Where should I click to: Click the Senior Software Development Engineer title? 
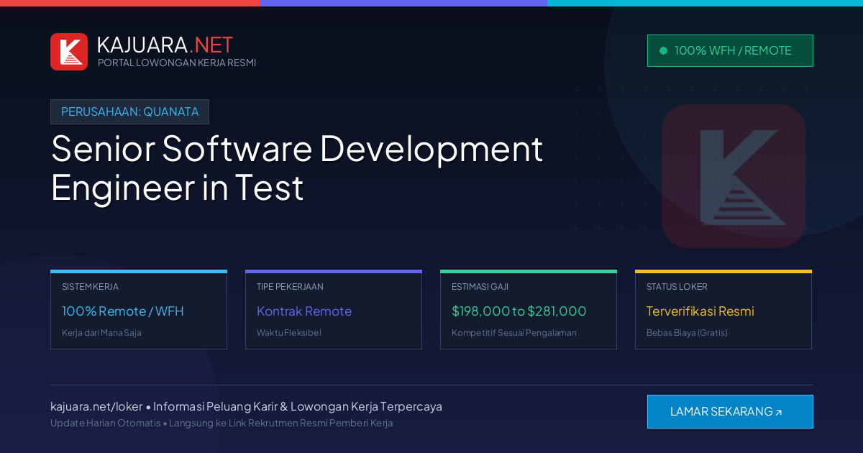[296, 168]
